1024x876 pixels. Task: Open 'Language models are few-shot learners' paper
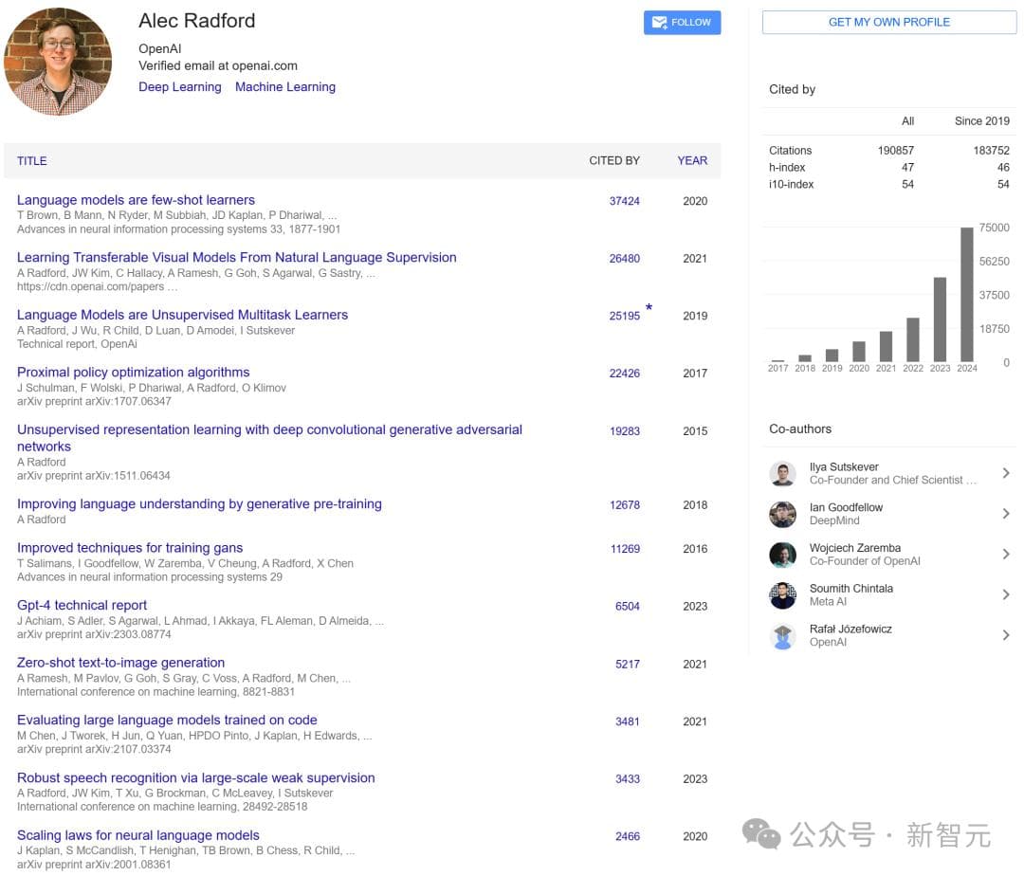pyautogui.click(x=136, y=200)
